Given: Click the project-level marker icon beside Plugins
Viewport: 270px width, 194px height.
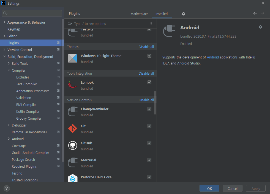Looking at the screenshot, I should click(x=58, y=43).
